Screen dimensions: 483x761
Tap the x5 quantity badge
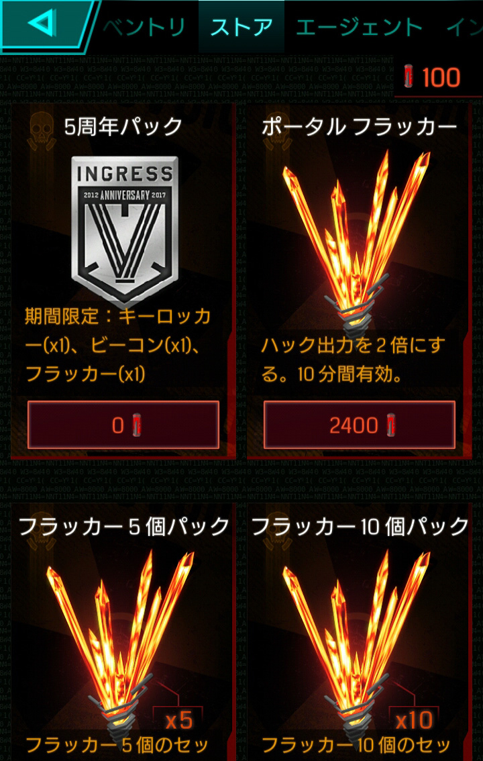pyautogui.click(x=178, y=721)
